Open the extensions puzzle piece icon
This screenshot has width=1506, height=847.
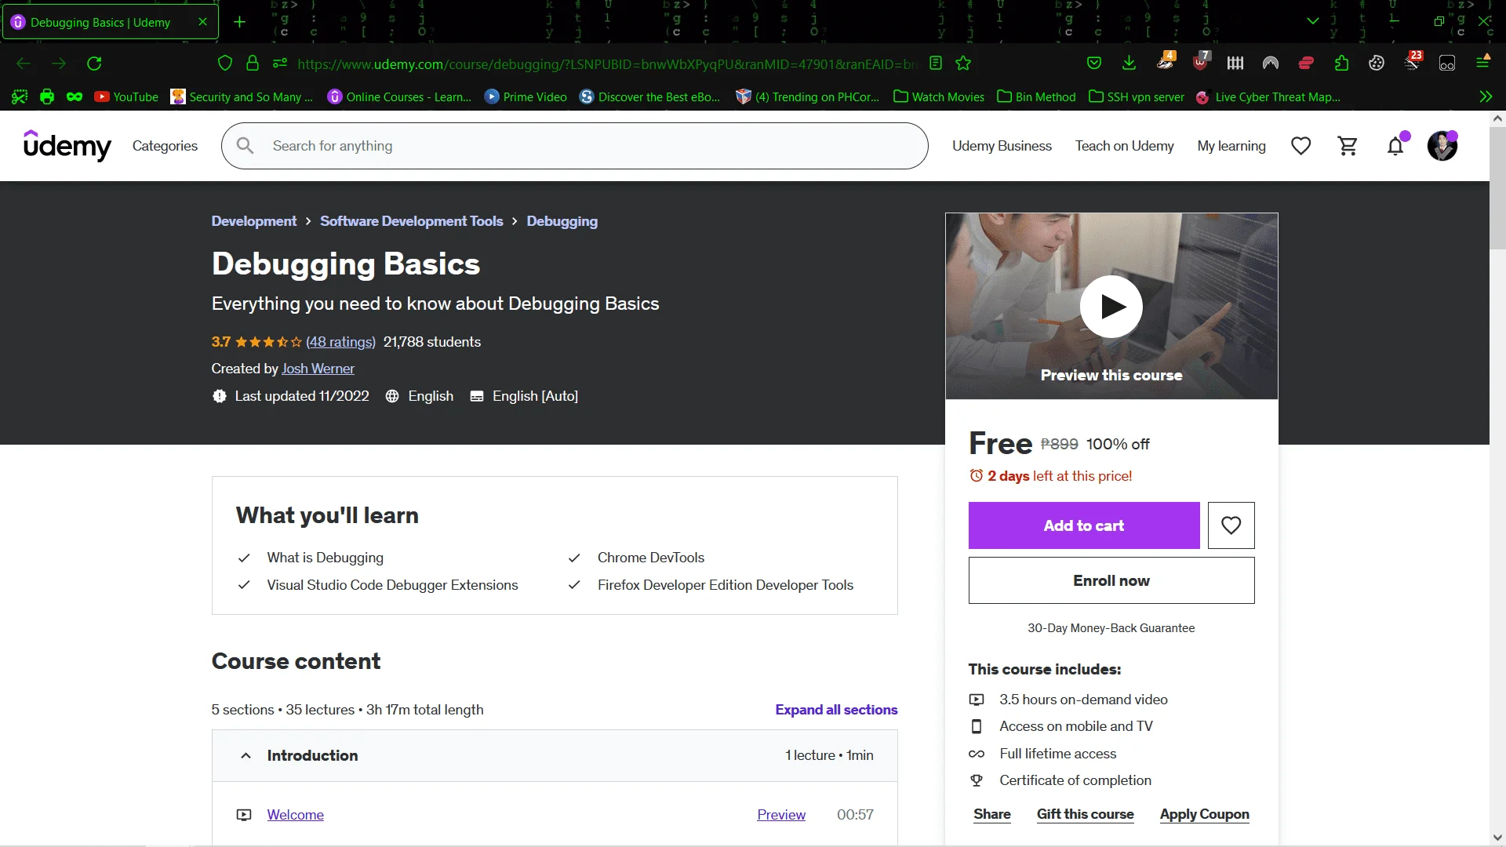coord(1341,64)
